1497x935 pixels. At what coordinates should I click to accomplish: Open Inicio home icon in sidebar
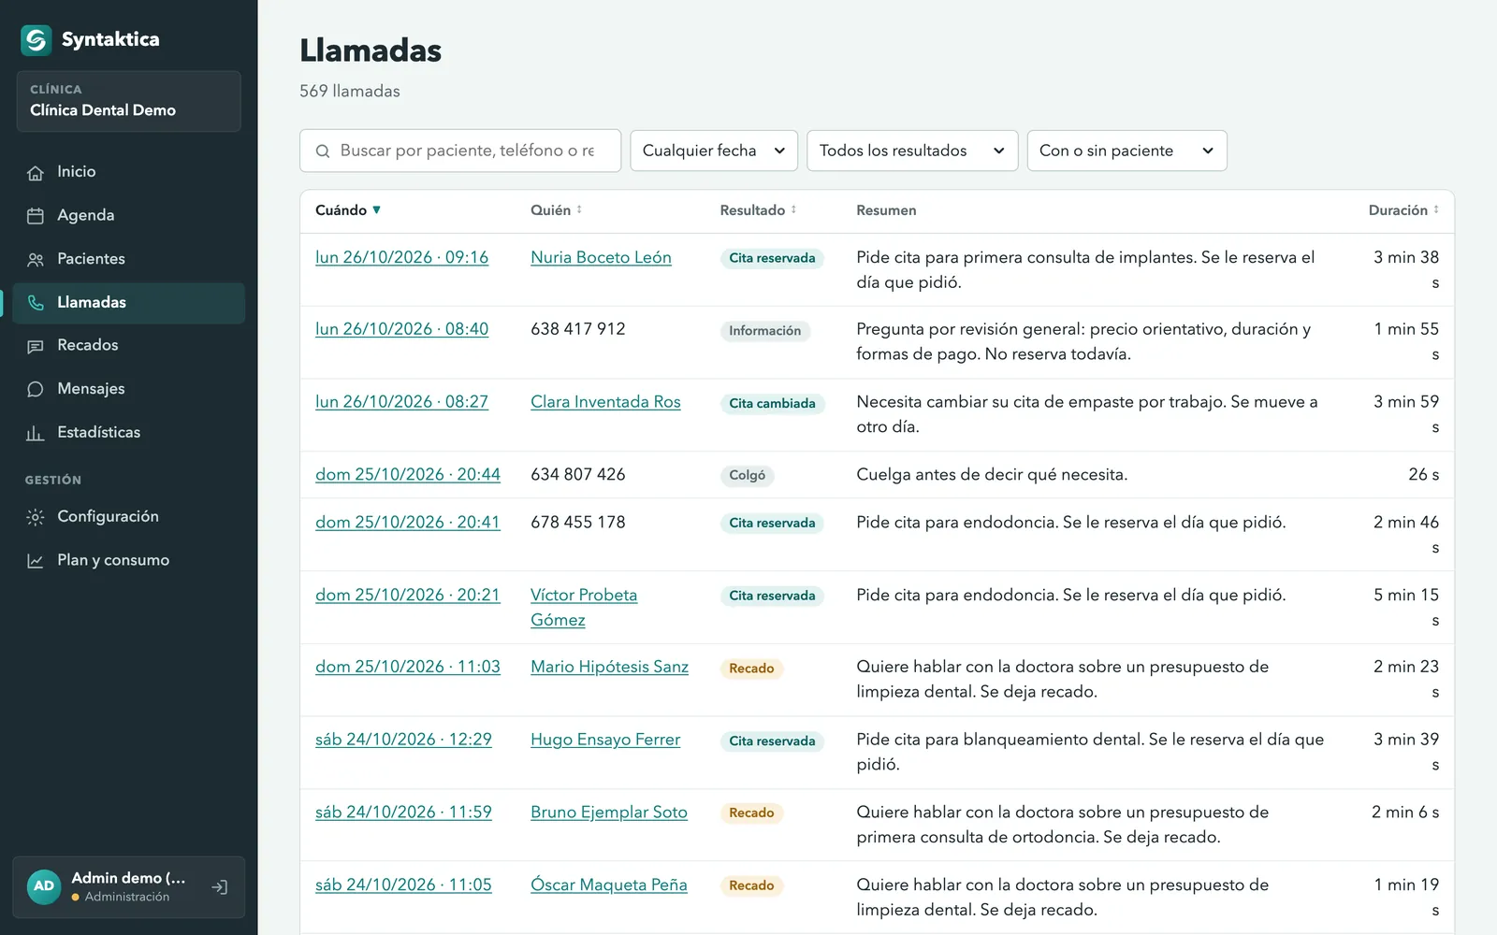[x=36, y=172]
